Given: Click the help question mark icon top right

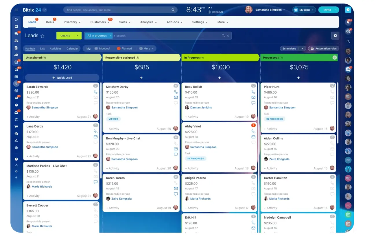Looking at the screenshot, I should point(348,10).
